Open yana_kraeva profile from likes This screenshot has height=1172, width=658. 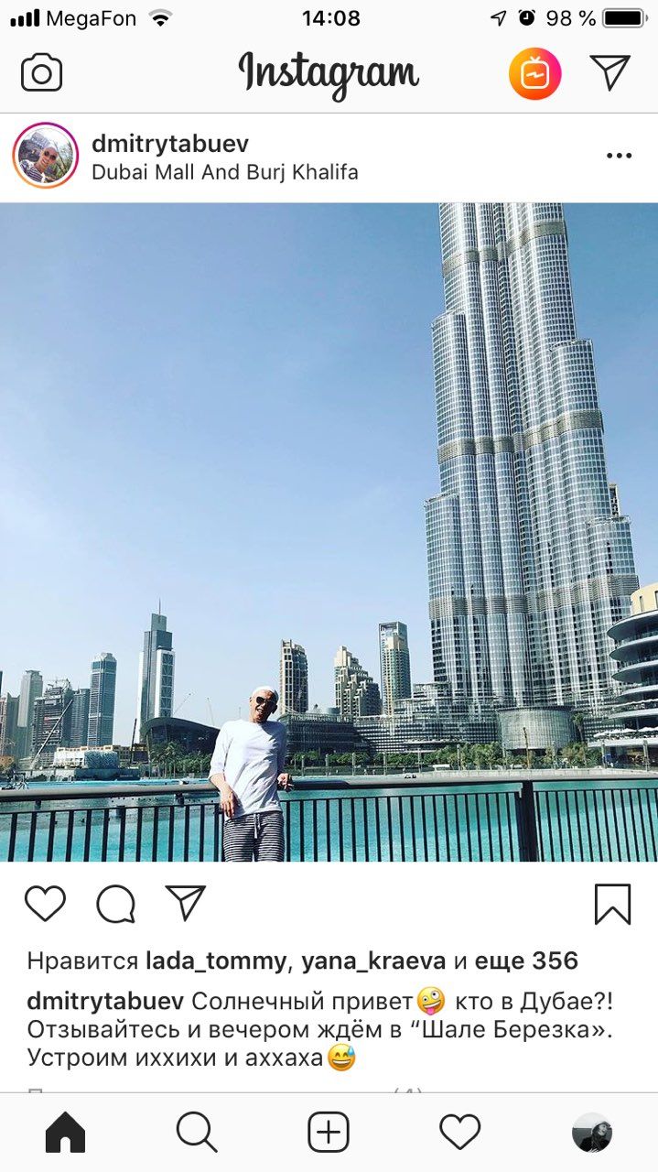pyautogui.click(x=373, y=961)
